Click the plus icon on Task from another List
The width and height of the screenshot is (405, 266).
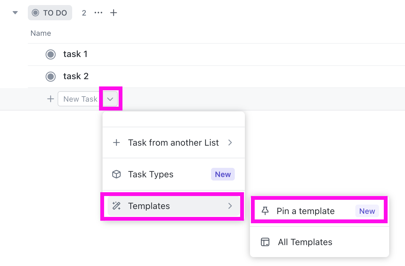point(116,142)
